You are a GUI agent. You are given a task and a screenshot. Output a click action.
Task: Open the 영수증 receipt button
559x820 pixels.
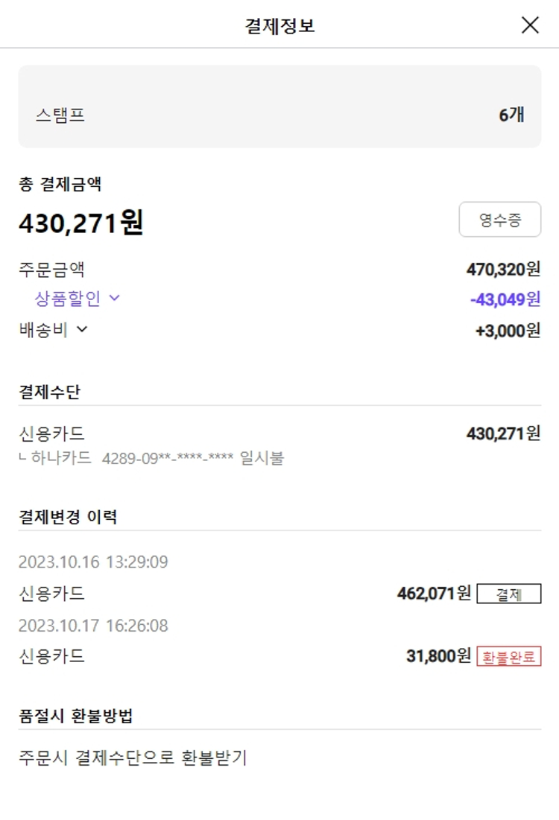coord(499,220)
